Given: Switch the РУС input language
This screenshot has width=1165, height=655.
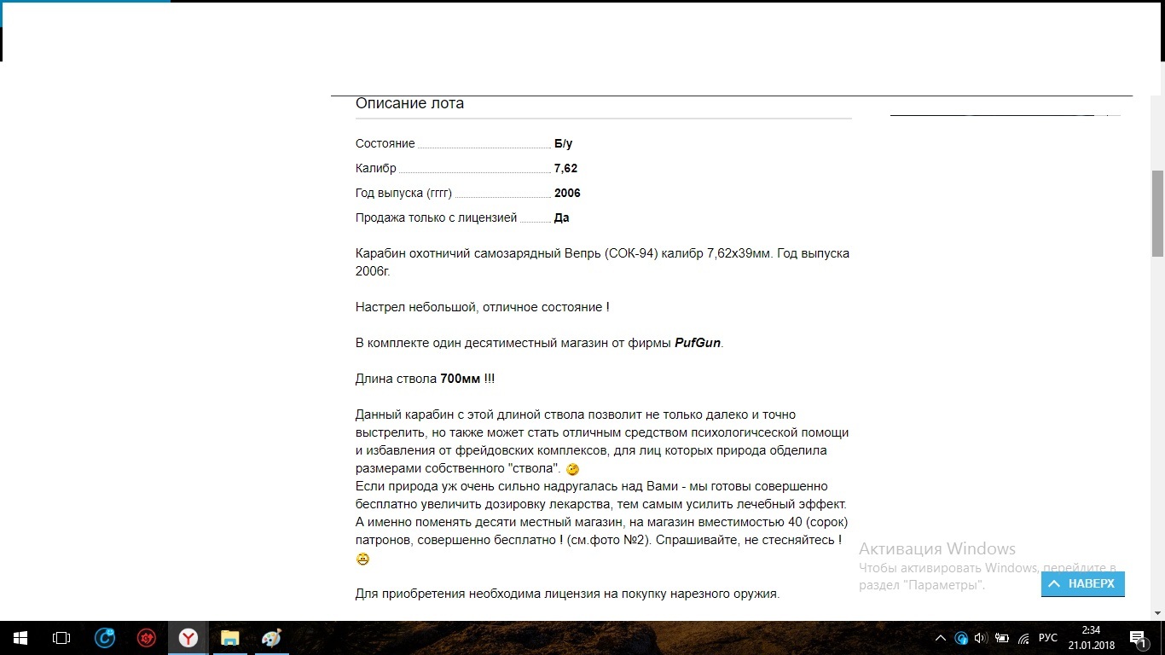Looking at the screenshot, I should pyautogui.click(x=1048, y=638).
